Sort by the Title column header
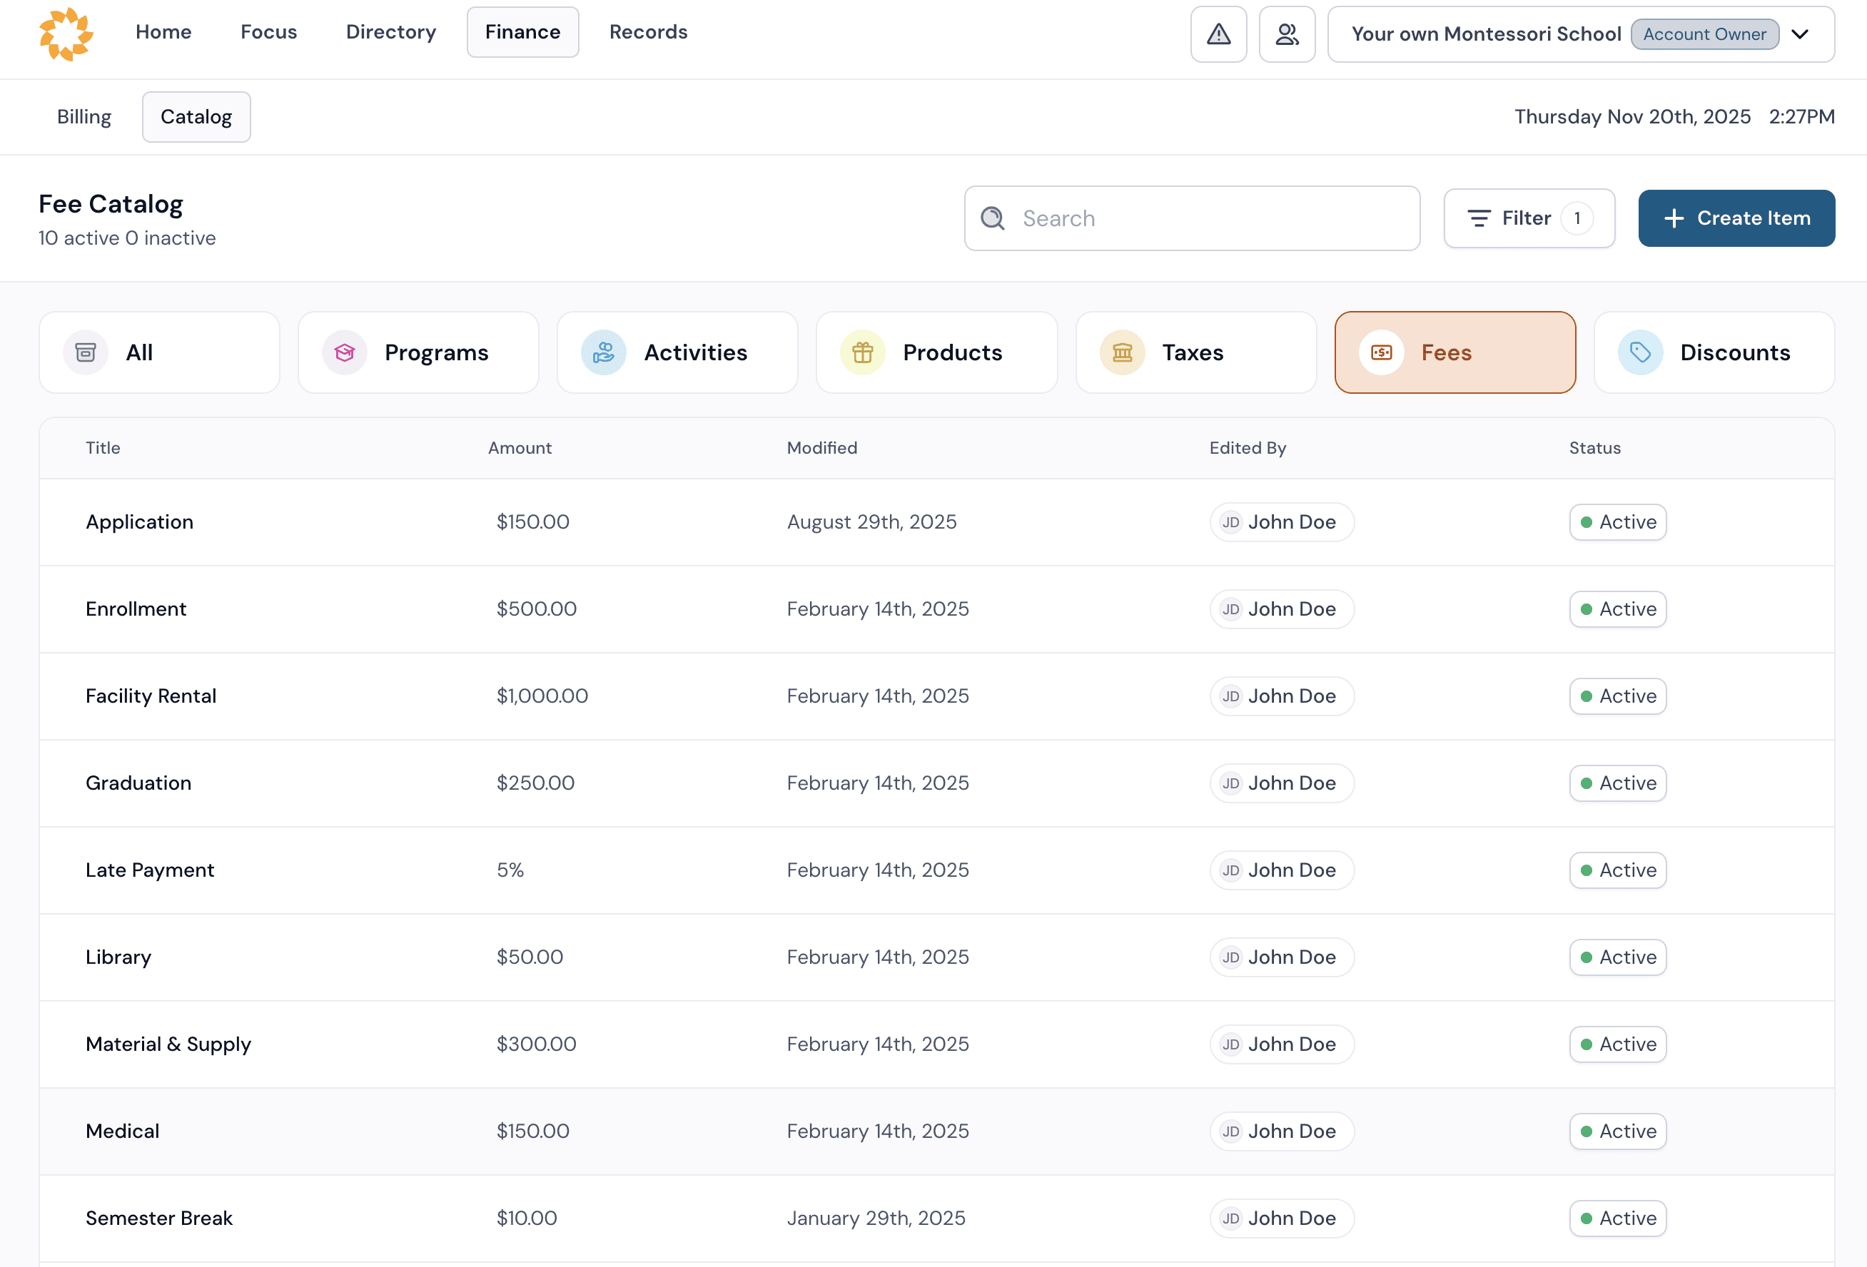The image size is (1867, 1267). coord(103,448)
